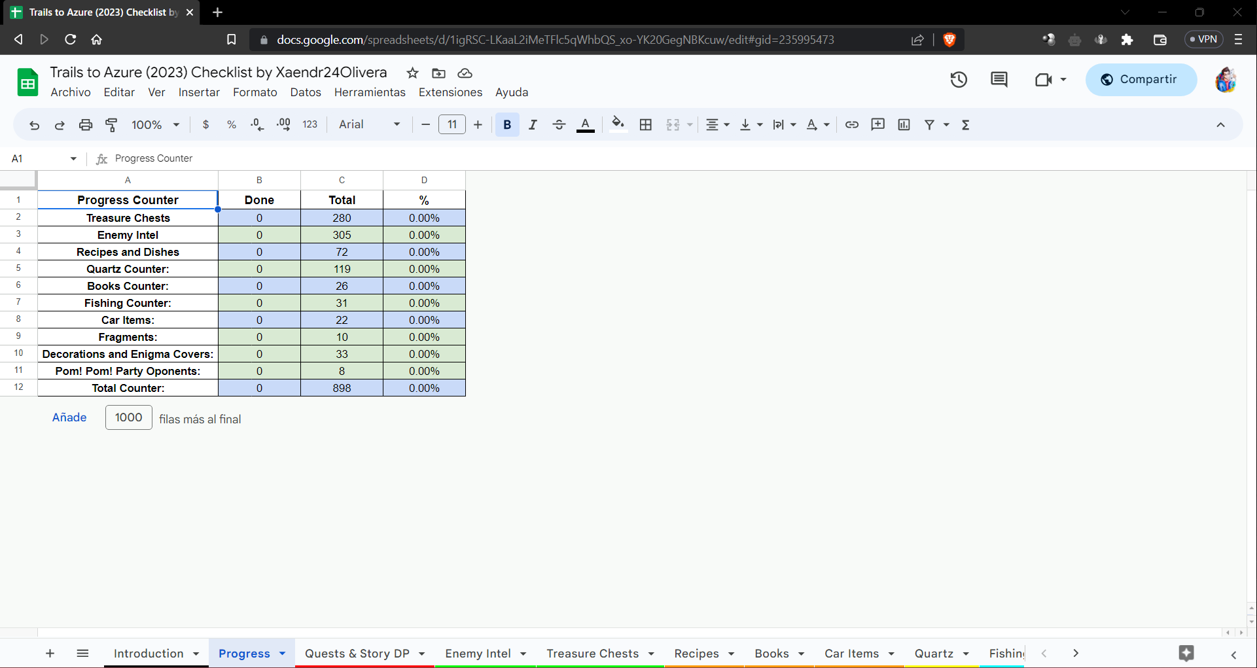Add a new sheet with plus button
1257x668 pixels.
coord(50,653)
